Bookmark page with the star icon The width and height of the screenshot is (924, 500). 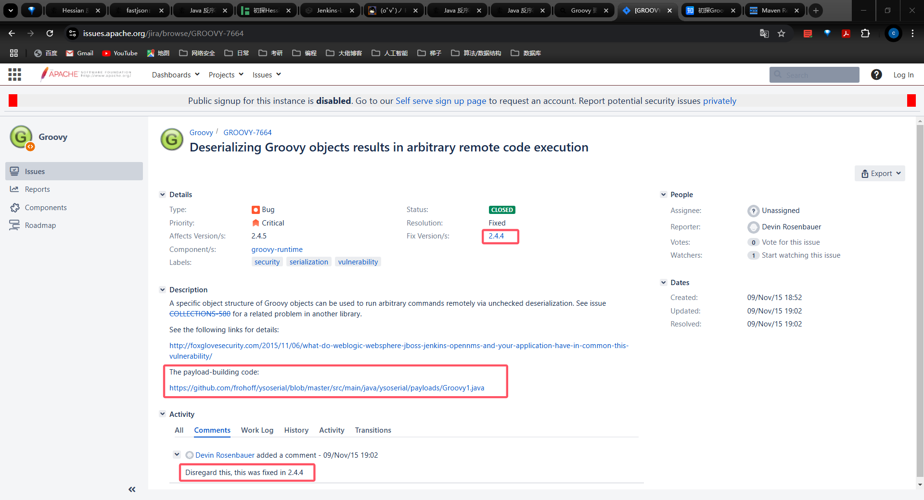coord(782,33)
